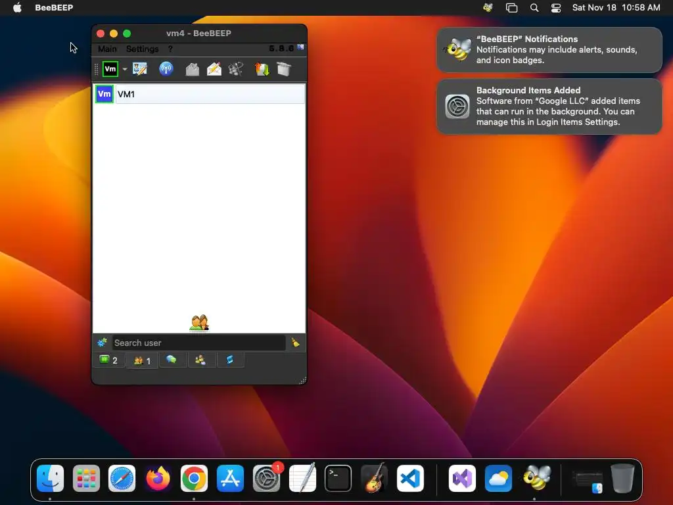Open the Settings menu in BeeBEEP window
Viewport: 673px width, 505px height.
tap(143, 49)
